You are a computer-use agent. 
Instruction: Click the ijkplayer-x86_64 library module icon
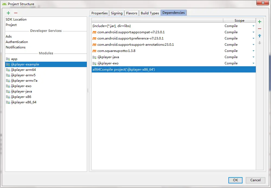pyautogui.click(x=8, y=102)
